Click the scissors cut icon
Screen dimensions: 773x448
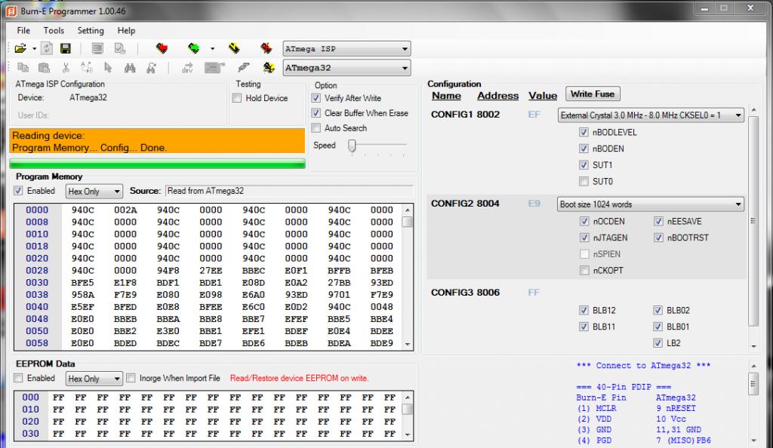click(x=66, y=68)
